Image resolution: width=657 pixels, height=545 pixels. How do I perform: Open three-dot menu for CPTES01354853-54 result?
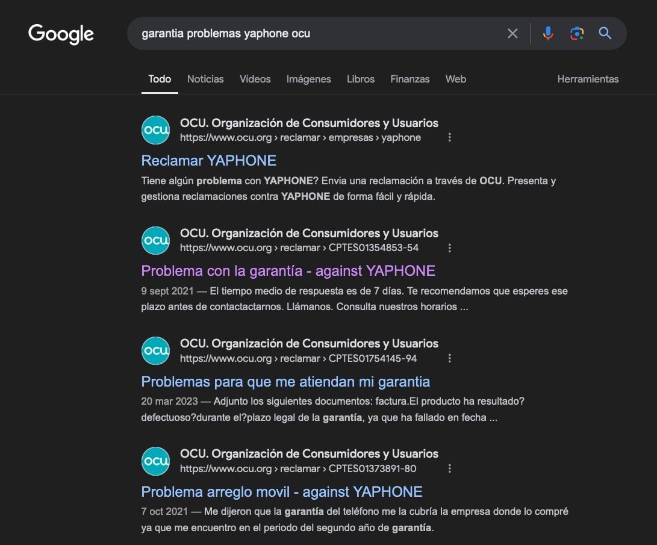pyautogui.click(x=450, y=248)
